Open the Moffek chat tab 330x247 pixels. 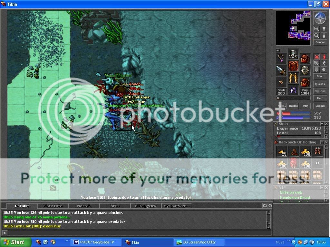tap(84, 206)
